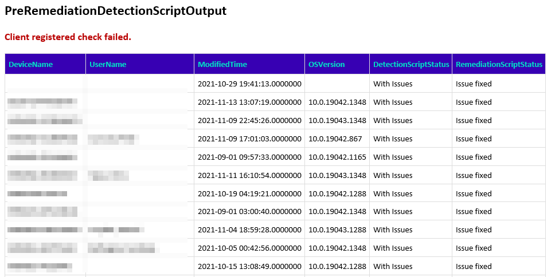Screen dimensions: 555x277
Task: Click 'With Issues' in the 2021-09-01 09:57:33 row
Action: (393, 157)
